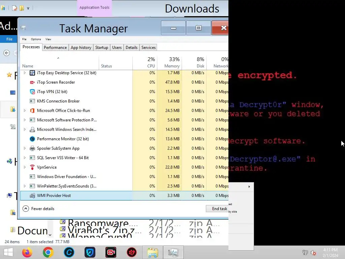Click the network tray icon
The height and width of the screenshot is (259, 345).
(x=305, y=253)
